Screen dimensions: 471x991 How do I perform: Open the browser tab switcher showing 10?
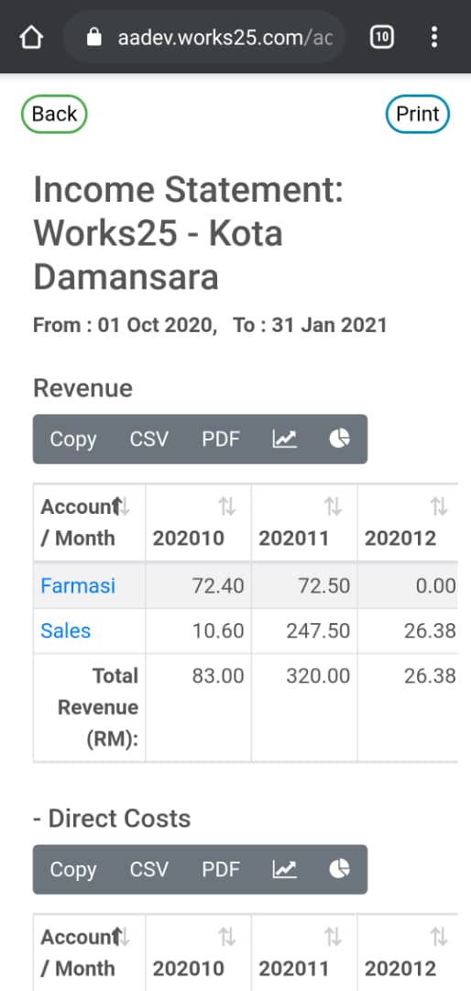click(381, 38)
